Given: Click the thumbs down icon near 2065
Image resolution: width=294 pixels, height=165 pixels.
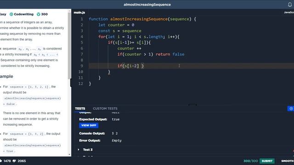Looking at the screenshot, I should click(14, 161).
